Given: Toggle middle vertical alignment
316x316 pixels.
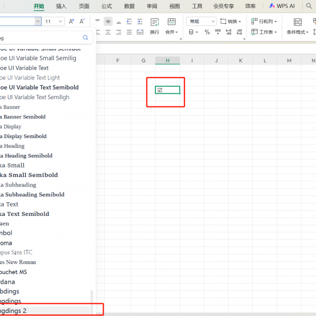Looking at the screenshot, I should (x=108, y=22).
